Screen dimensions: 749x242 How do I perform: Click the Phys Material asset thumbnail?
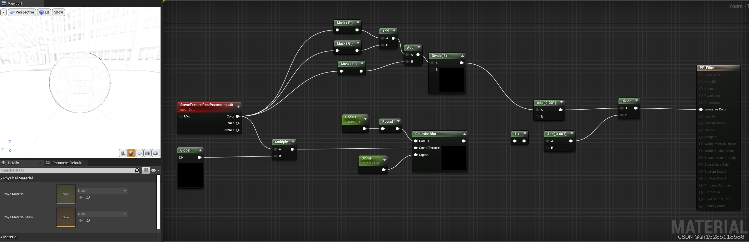(x=66, y=194)
